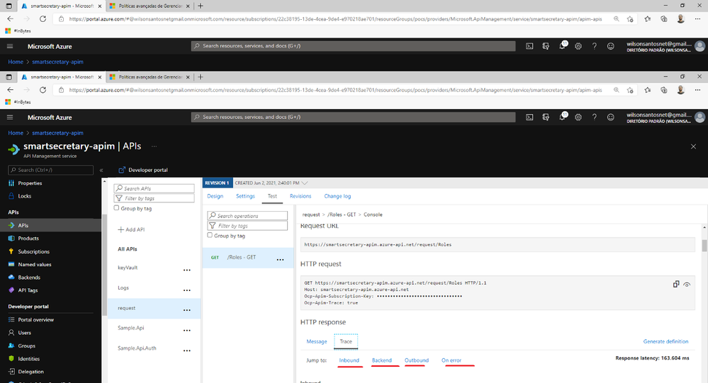Close the smartsecretary-apim APIs blade with X

coord(693,147)
